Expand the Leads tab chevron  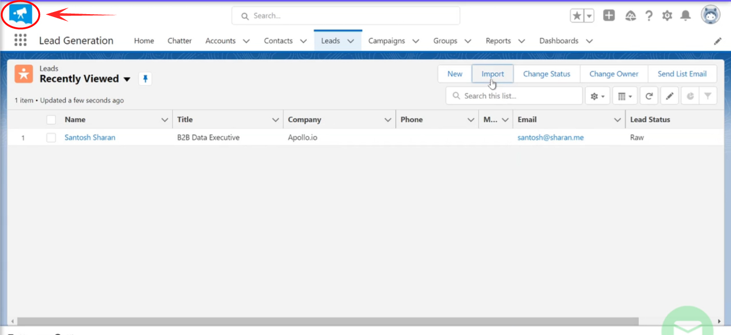[x=351, y=41]
